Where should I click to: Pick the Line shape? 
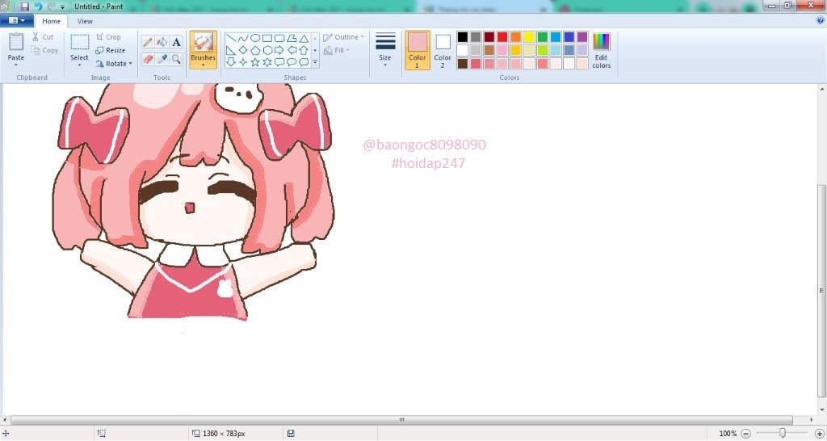(231, 39)
